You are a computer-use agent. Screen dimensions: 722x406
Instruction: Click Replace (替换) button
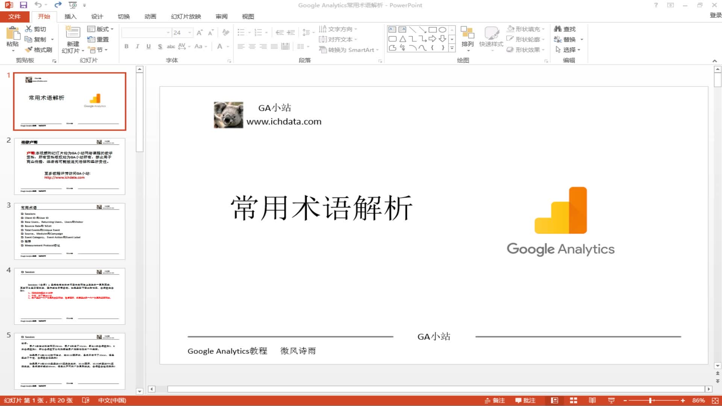click(568, 39)
